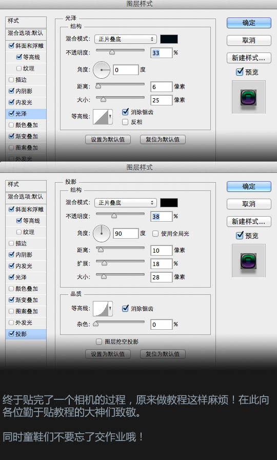Viewport: 277px width, 460px height.
Task: Click the angle dial in the 光泽 dialog
Action: pos(102,70)
